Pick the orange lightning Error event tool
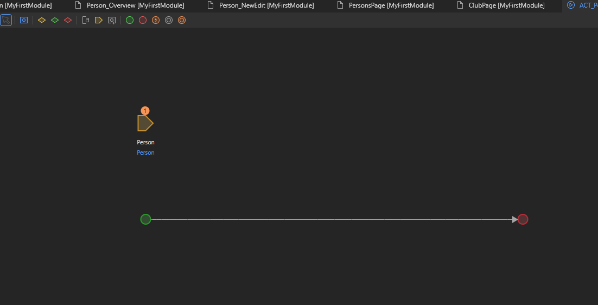 tap(156, 20)
